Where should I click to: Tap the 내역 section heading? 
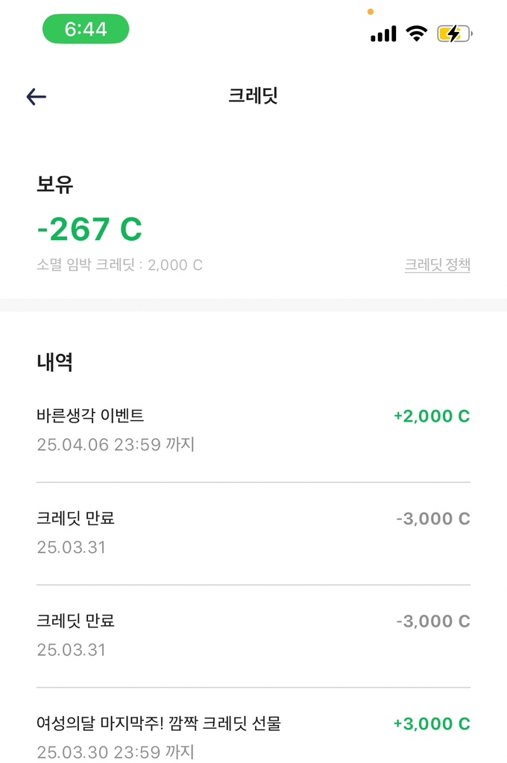pyautogui.click(x=54, y=363)
